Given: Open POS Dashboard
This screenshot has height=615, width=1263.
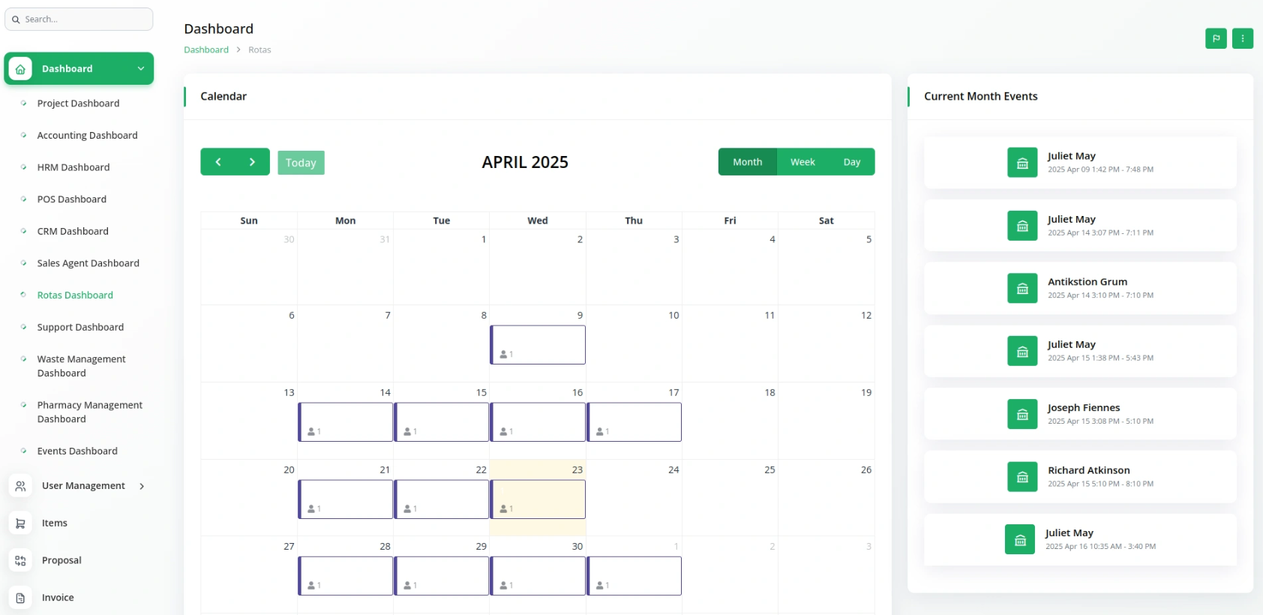Looking at the screenshot, I should 72,199.
